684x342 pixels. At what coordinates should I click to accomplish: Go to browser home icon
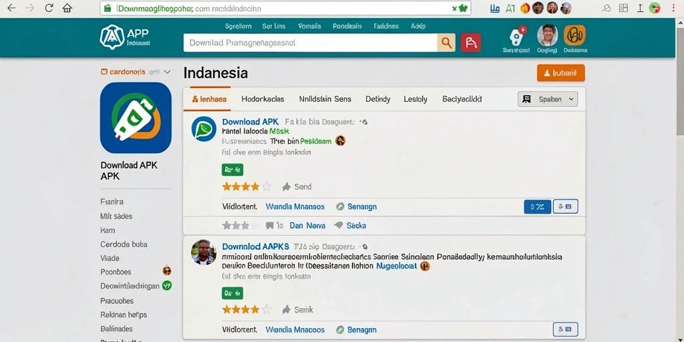[67, 8]
